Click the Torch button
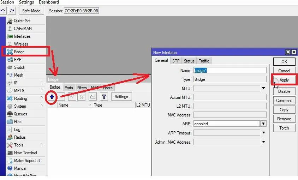The height and width of the screenshot is (180, 298). click(284, 128)
